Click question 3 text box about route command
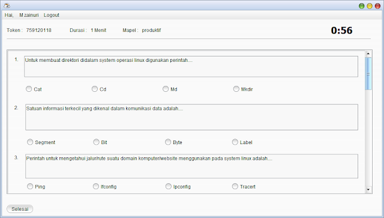This screenshot has height=218, width=384. point(191,166)
